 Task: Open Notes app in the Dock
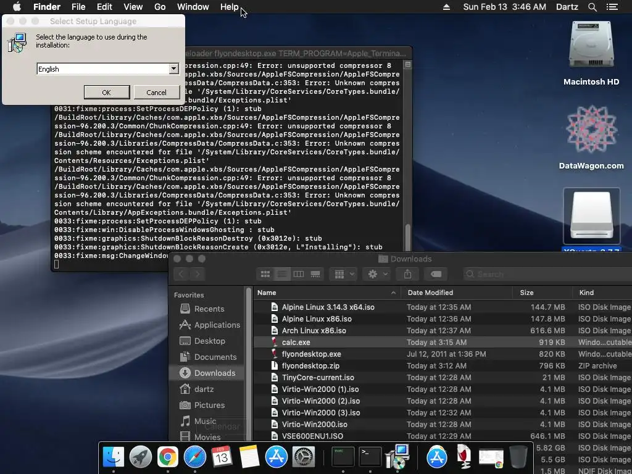pyautogui.click(x=249, y=457)
